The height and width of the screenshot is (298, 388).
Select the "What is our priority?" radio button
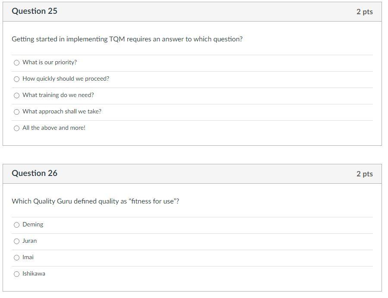pos(16,63)
